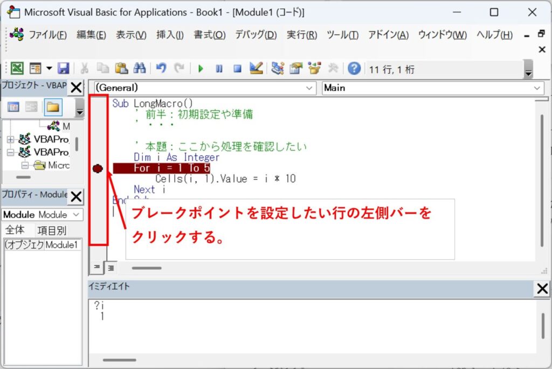This screenshot has width=552, height=369.
Task: Open the ヘルプ(H) menu
Action: pos(495,35)
